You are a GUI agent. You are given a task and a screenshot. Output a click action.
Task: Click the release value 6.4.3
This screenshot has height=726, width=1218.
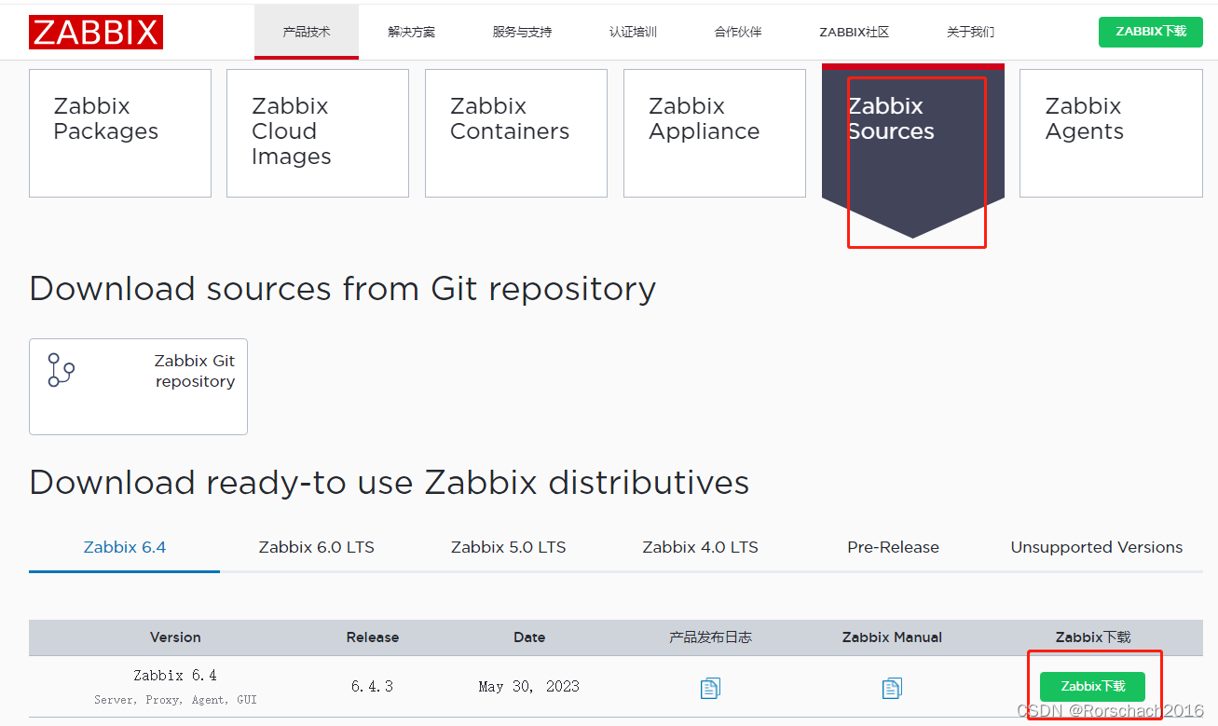[373, 686]
